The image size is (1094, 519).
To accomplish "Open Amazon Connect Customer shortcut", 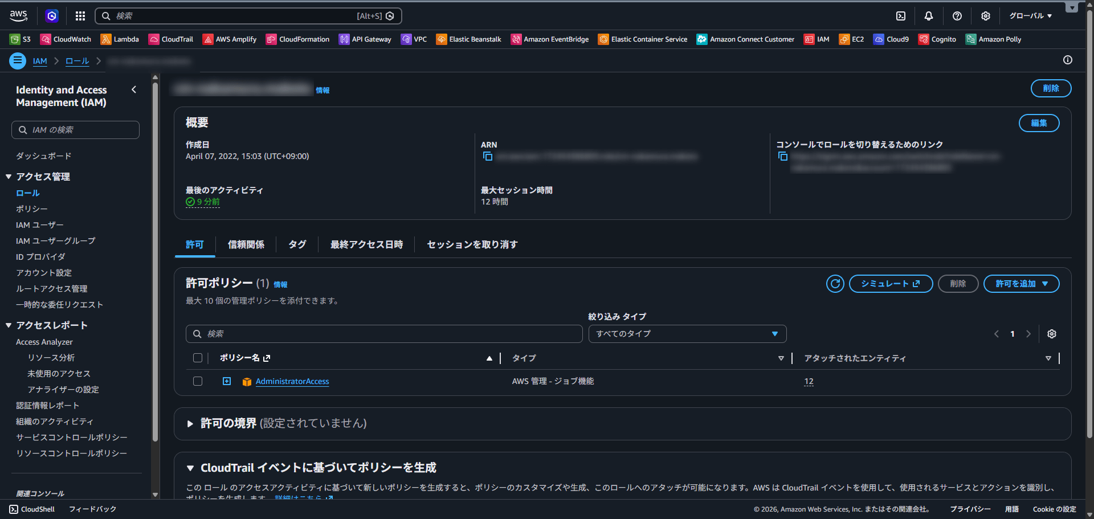I will [x=746, y=39].
